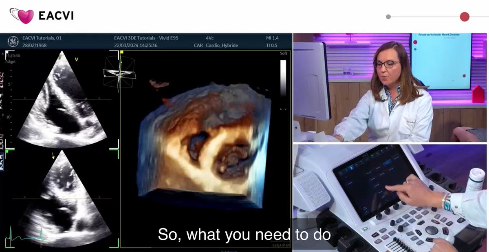Viewport: 489px width, 252px height.
Task: Select the red progress dot at top right
Action: pyautogui.click(x=465, y=17)
